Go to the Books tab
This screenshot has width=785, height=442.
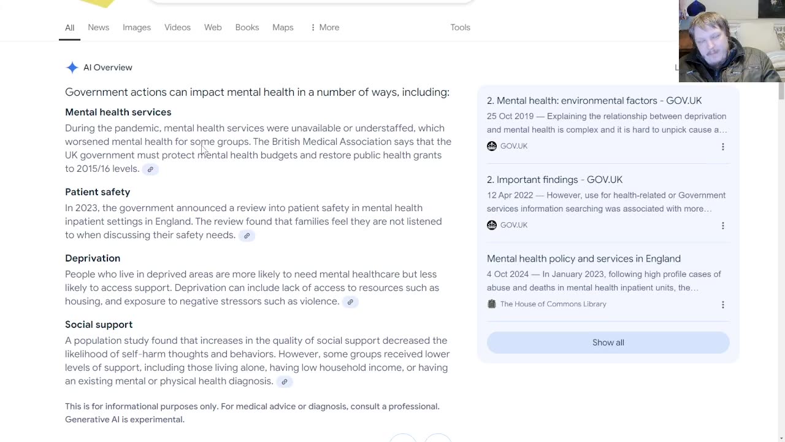pyautogui.click(x=247, y=27)
